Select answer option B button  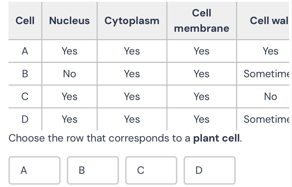click(x=93, y=170)
